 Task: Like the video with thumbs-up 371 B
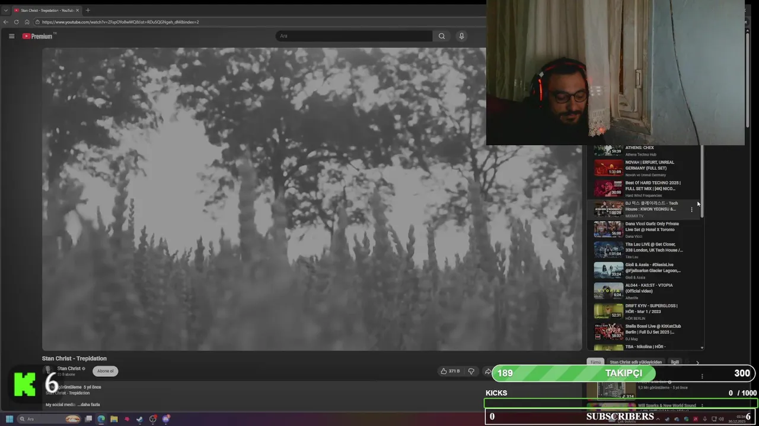[450, 371]
